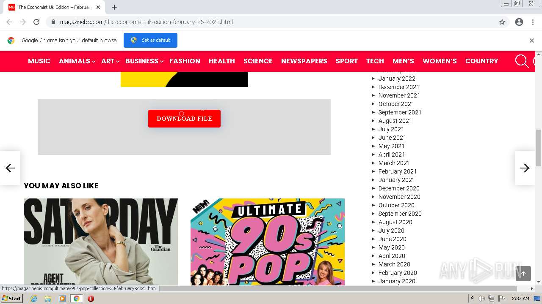
Task: Open the SPORT category
Action: (x=347, y=61)
